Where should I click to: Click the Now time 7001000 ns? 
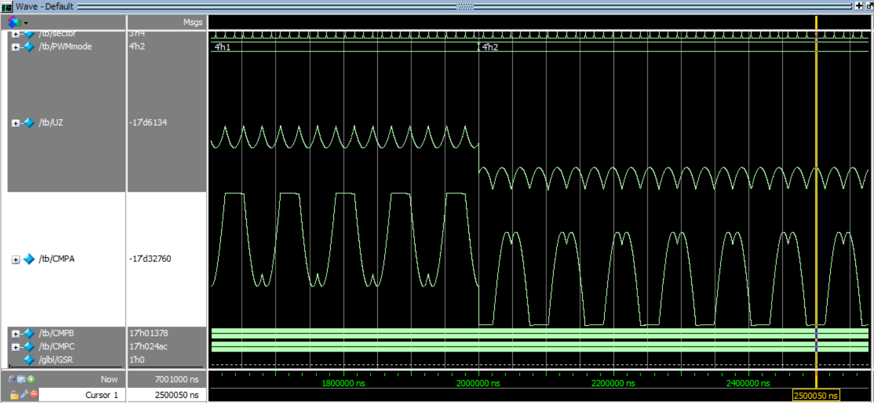point(176,379)
